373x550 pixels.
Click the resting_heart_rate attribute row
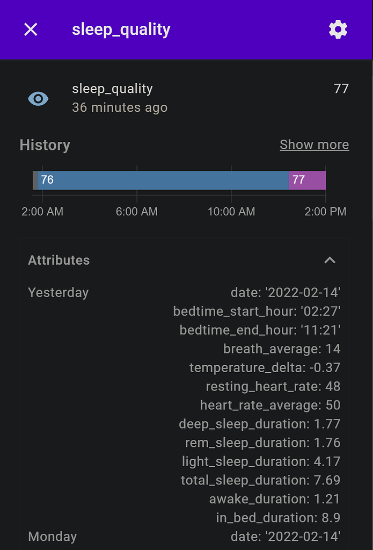pos(273,386)
